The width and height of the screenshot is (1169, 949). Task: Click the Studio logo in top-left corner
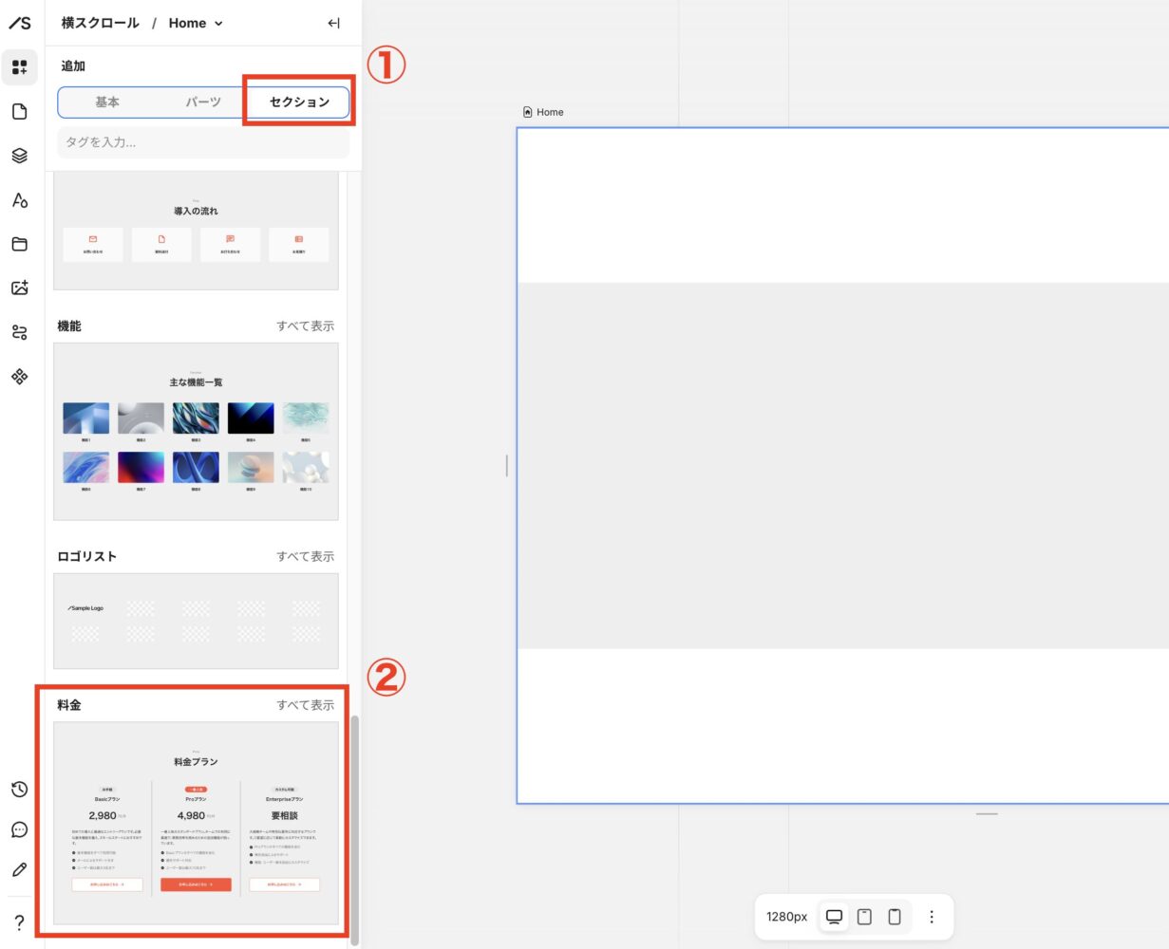(x=19, y=23)
